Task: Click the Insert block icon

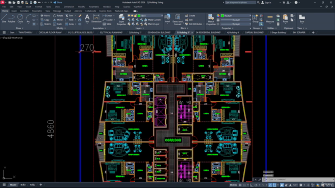Action: (x=167, y=18)
